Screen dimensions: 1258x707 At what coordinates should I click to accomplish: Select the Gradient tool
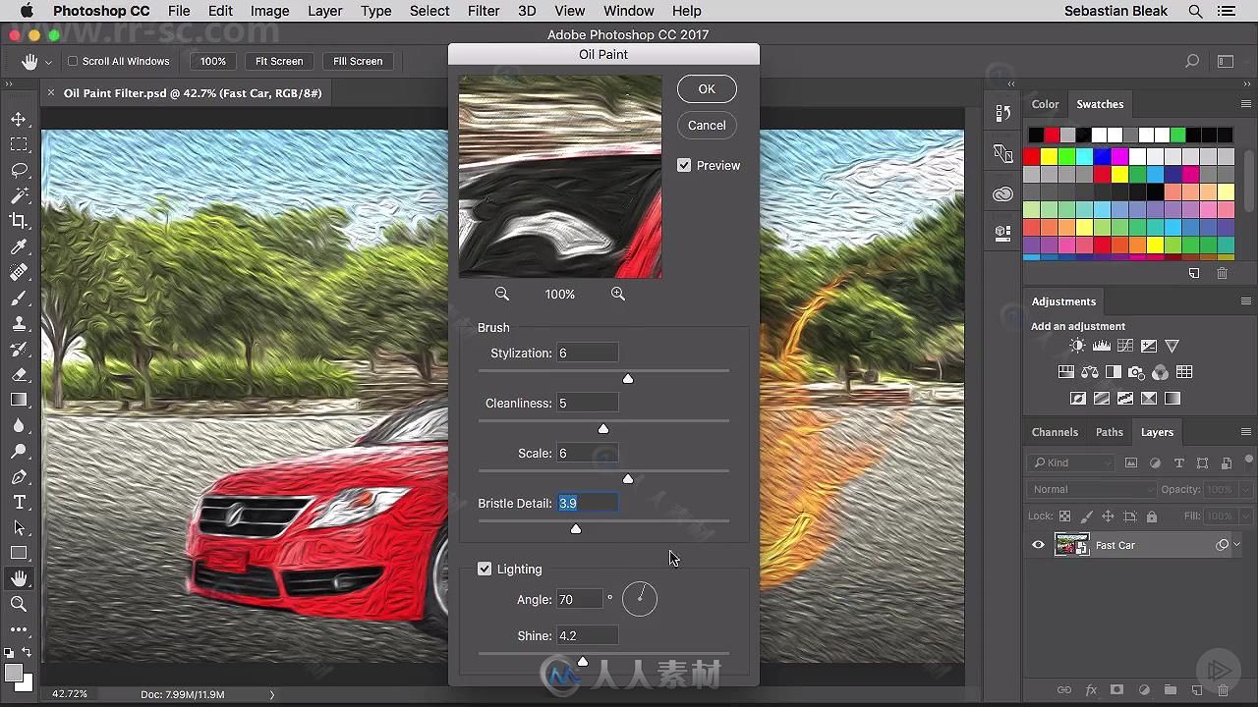point(19,400)
